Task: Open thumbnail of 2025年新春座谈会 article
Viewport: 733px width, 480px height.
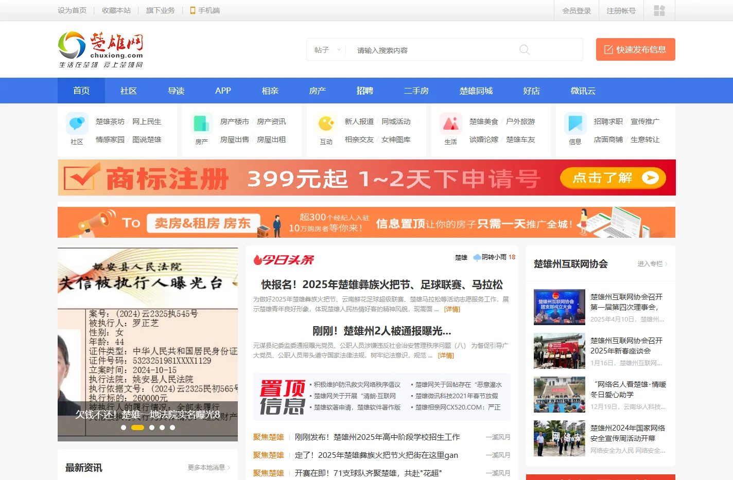Action: point(560,351)
